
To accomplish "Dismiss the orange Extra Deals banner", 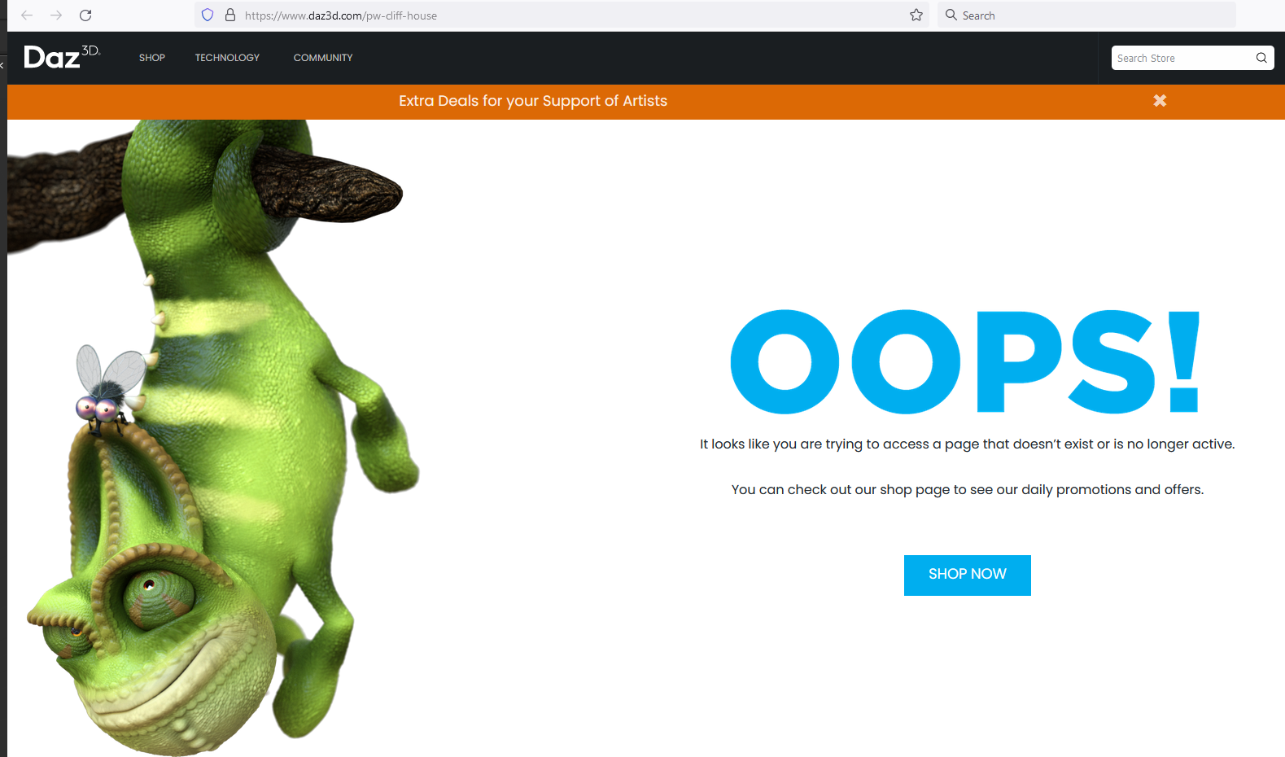I will pyautogui.click(x=1160, y=100).
